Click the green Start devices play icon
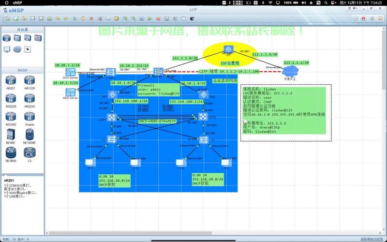This screenshot has height=242, width=387. click(x=150, y=18)
